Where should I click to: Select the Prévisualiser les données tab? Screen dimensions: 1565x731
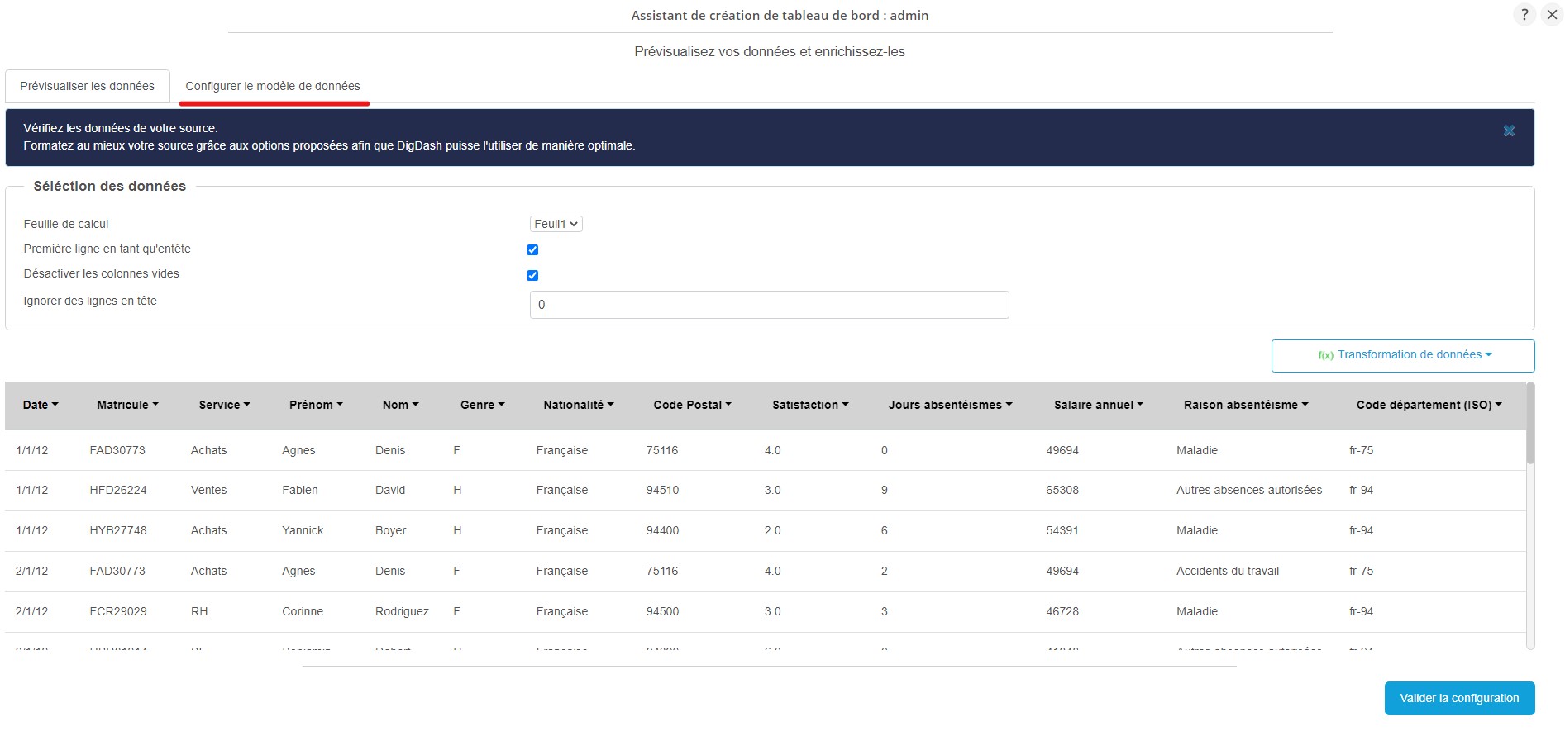coord(88,86)
